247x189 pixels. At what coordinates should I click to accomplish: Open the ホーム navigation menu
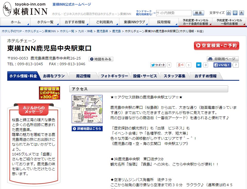15,22
